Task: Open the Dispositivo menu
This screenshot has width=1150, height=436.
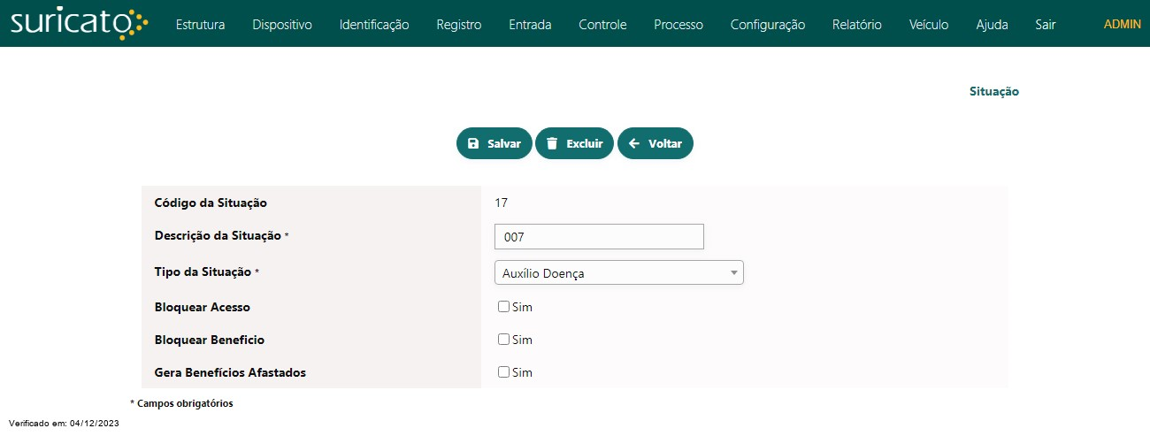Action: (282, 25)
